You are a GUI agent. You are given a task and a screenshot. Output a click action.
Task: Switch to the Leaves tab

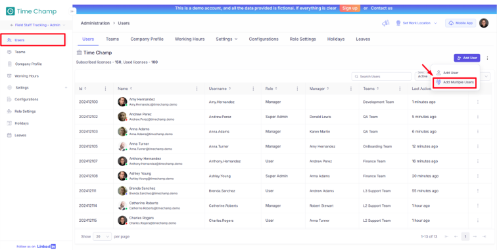tap(363, 39)
